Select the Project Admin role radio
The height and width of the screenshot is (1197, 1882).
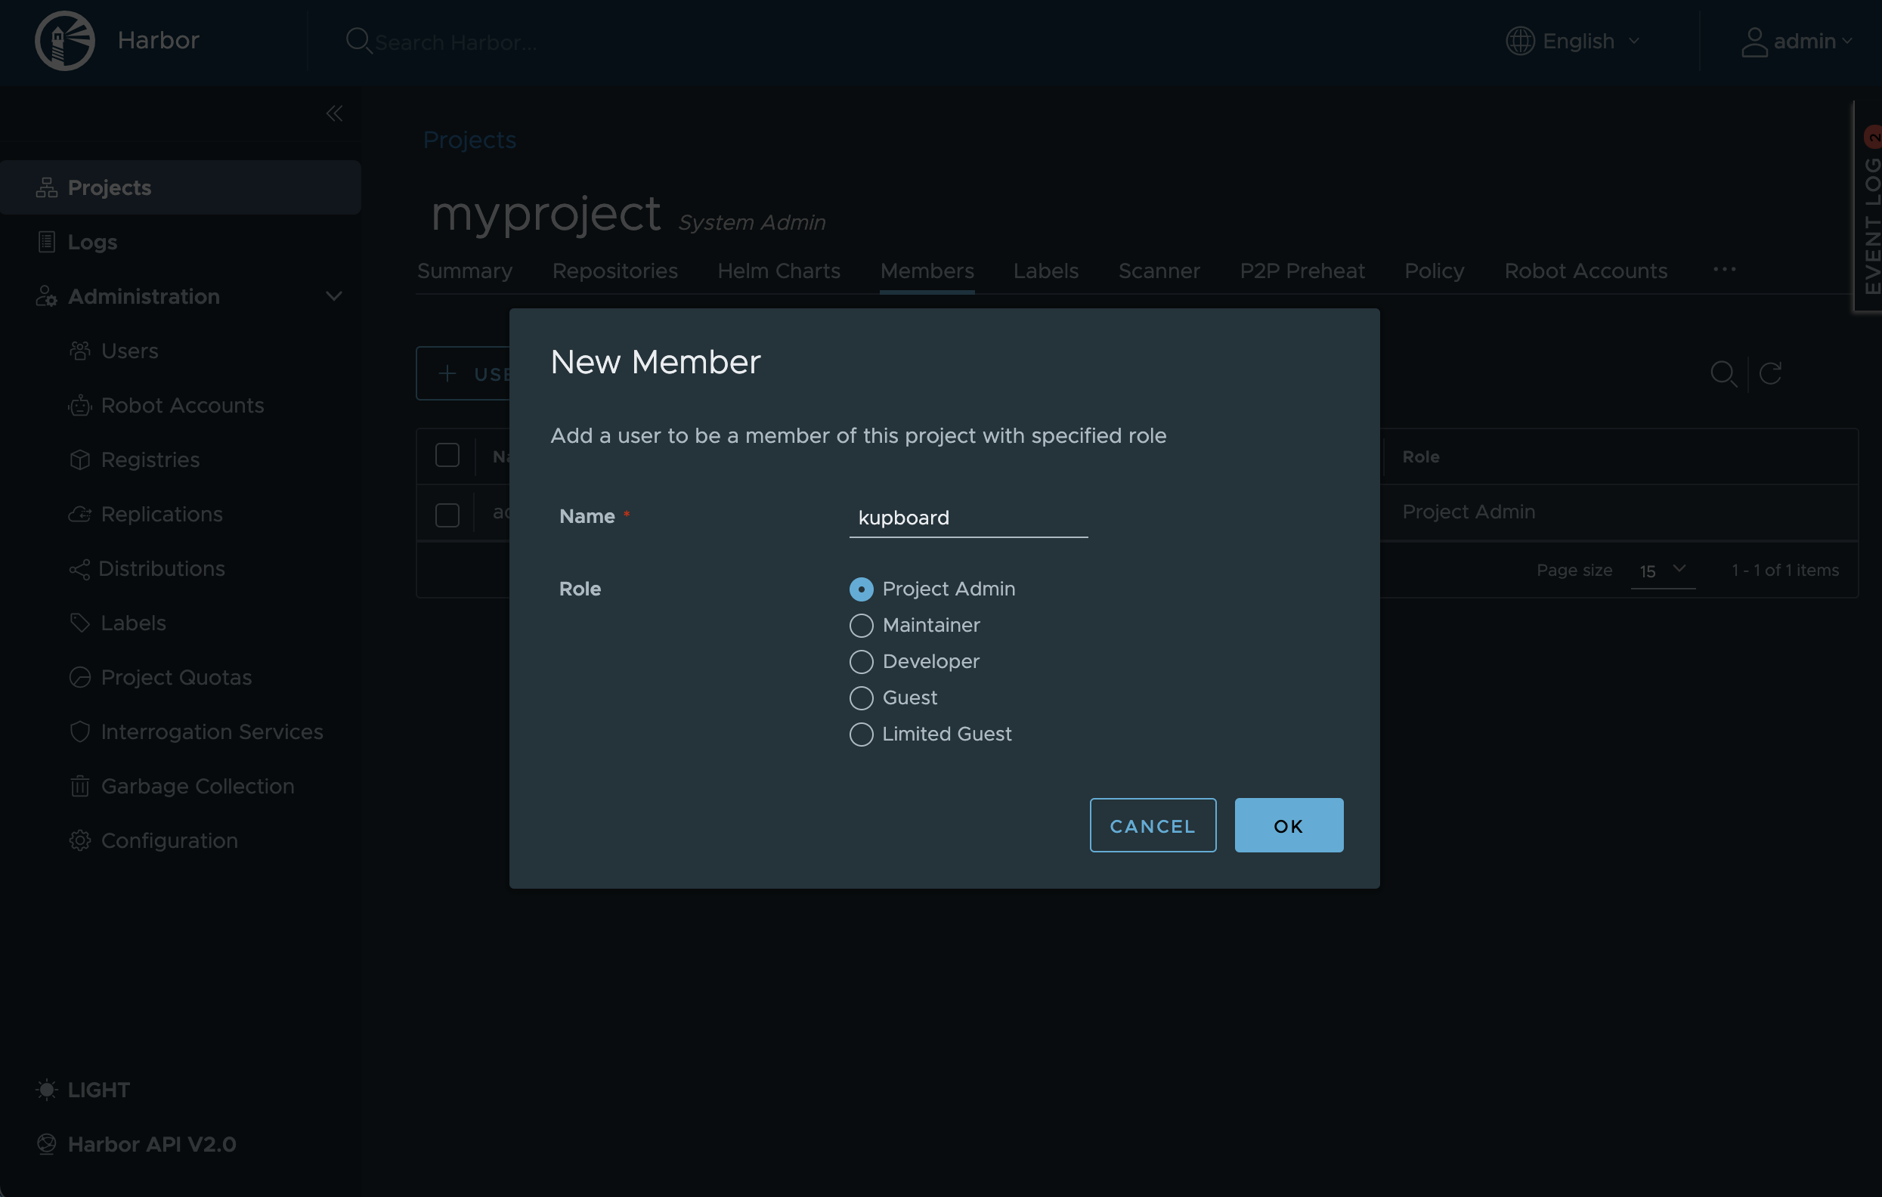coord(860,589)
